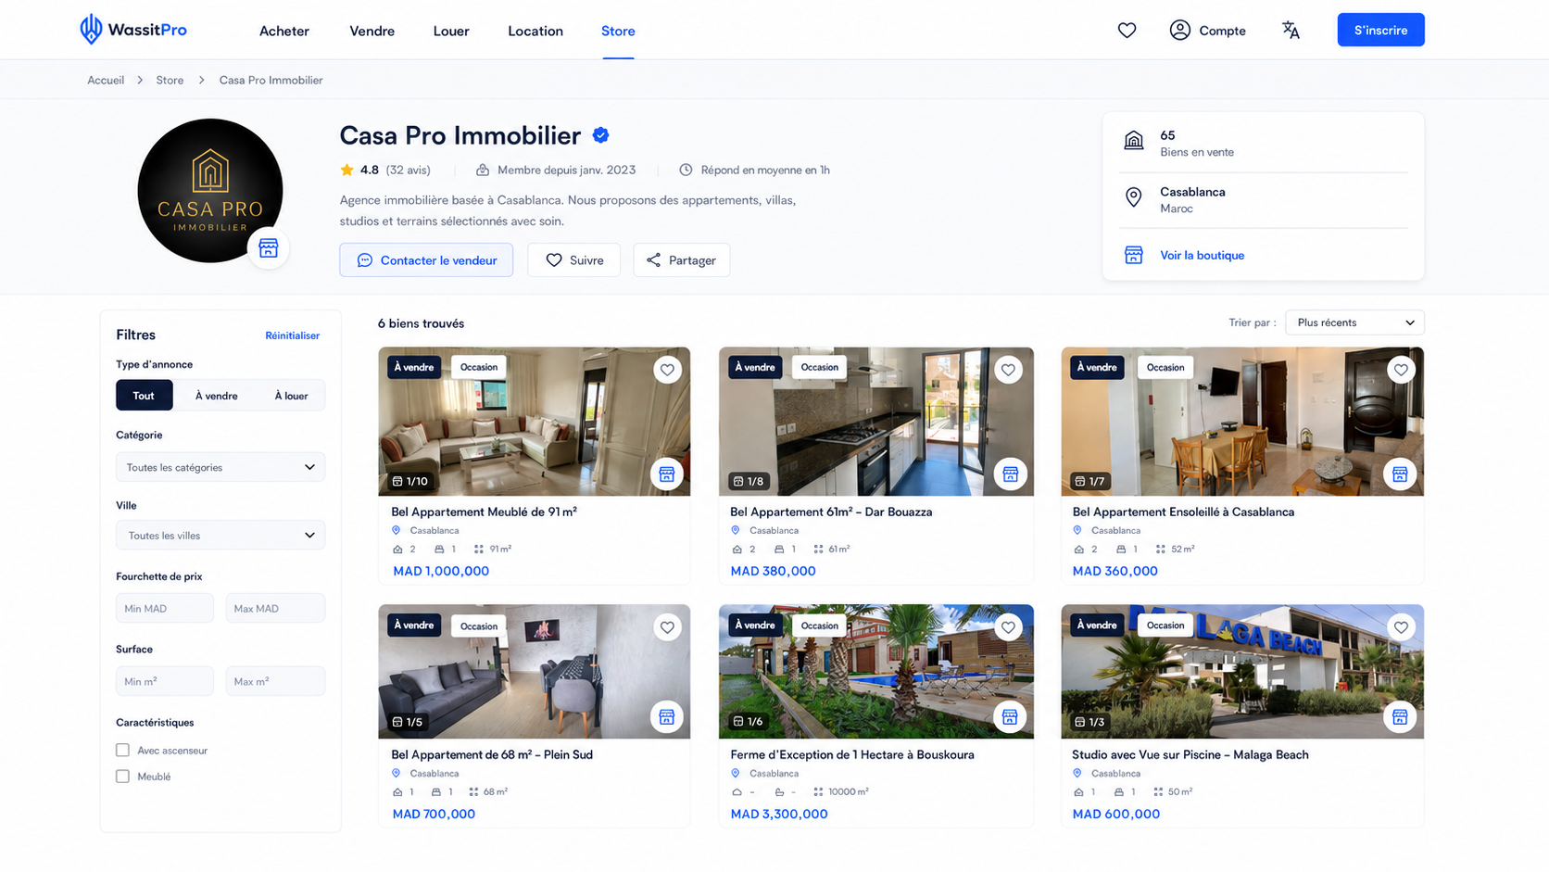Open the Toutes les catégories dropdown
1549x872 pixels.
coord(220,467)
